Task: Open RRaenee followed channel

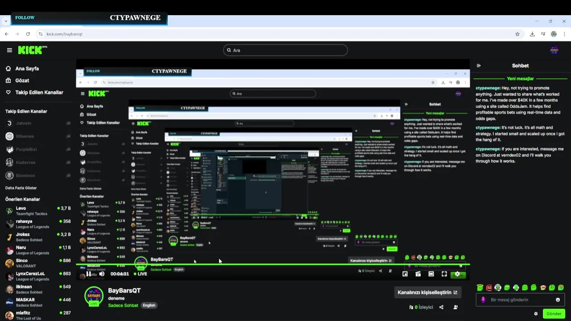Action: pyautogui.click(x=38, y=136)
